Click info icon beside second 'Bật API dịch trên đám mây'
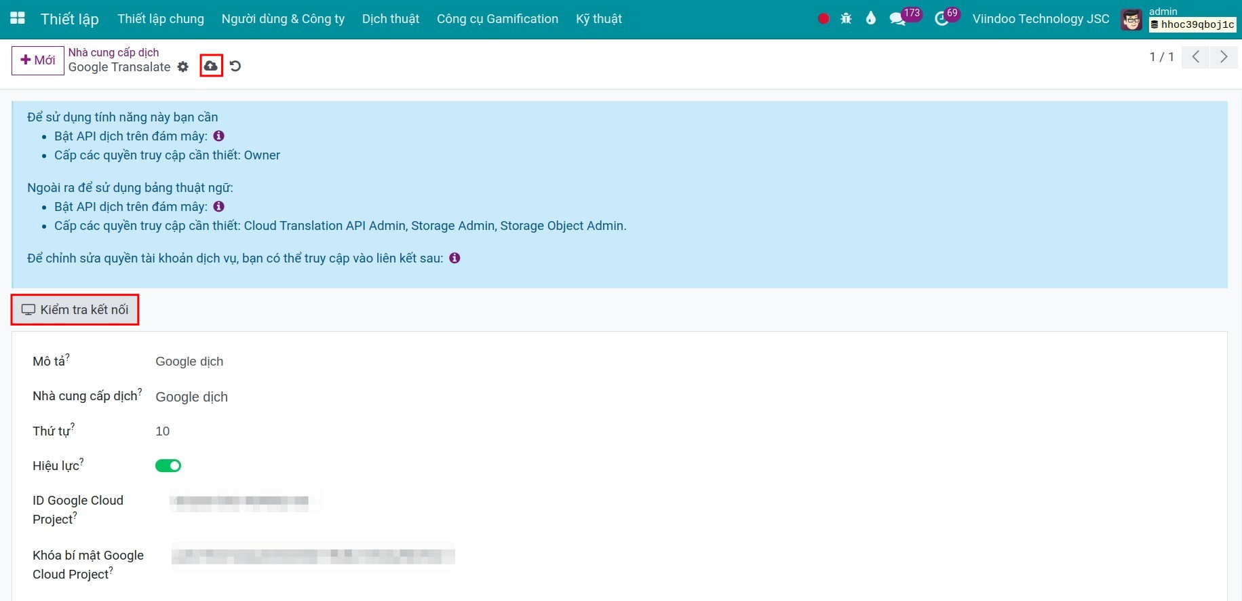1242x601 pixels. coord(218,206)
